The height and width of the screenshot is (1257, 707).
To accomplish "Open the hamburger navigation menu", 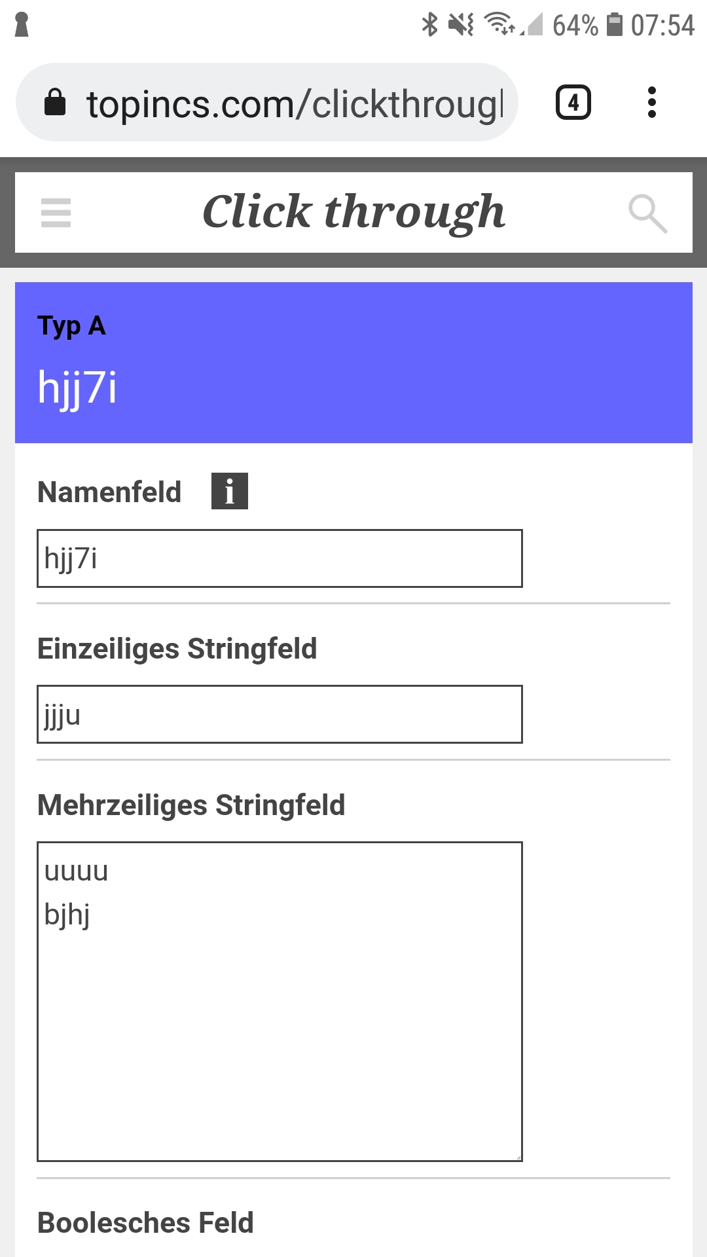I will [55, 212].
